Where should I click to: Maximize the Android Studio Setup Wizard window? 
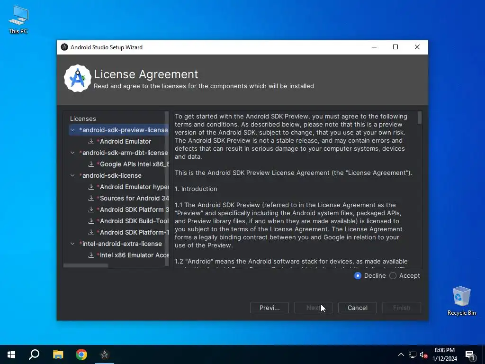[x=395, y=47]
